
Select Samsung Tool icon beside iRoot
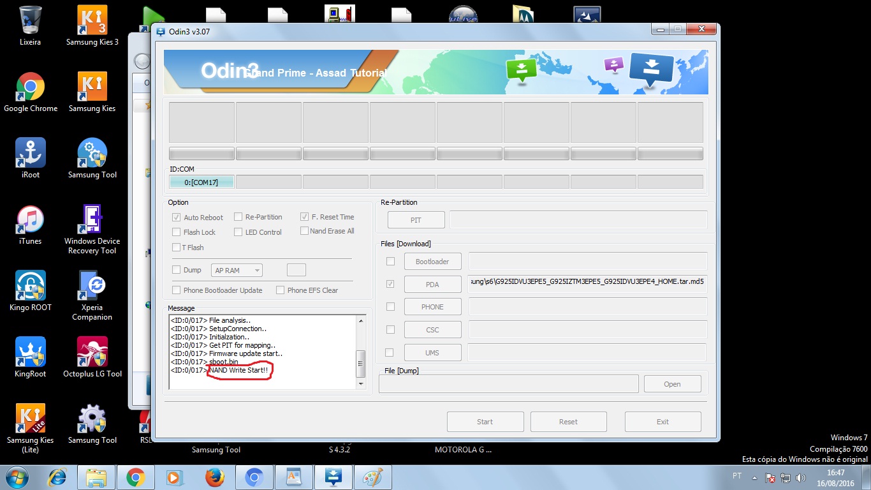click(92, 158)
